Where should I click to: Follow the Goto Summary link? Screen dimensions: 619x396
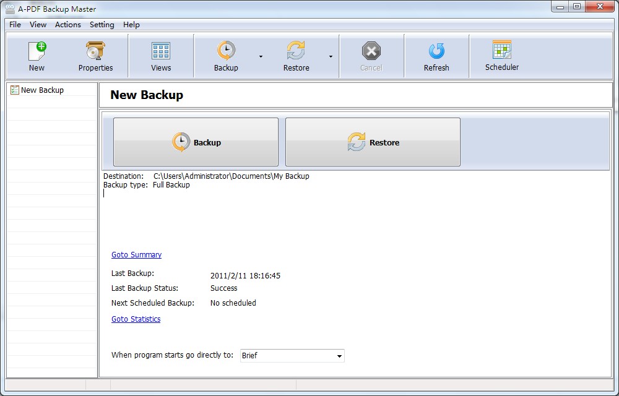[136, 255]
